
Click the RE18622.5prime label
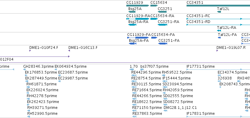click(x=147, y=102)
